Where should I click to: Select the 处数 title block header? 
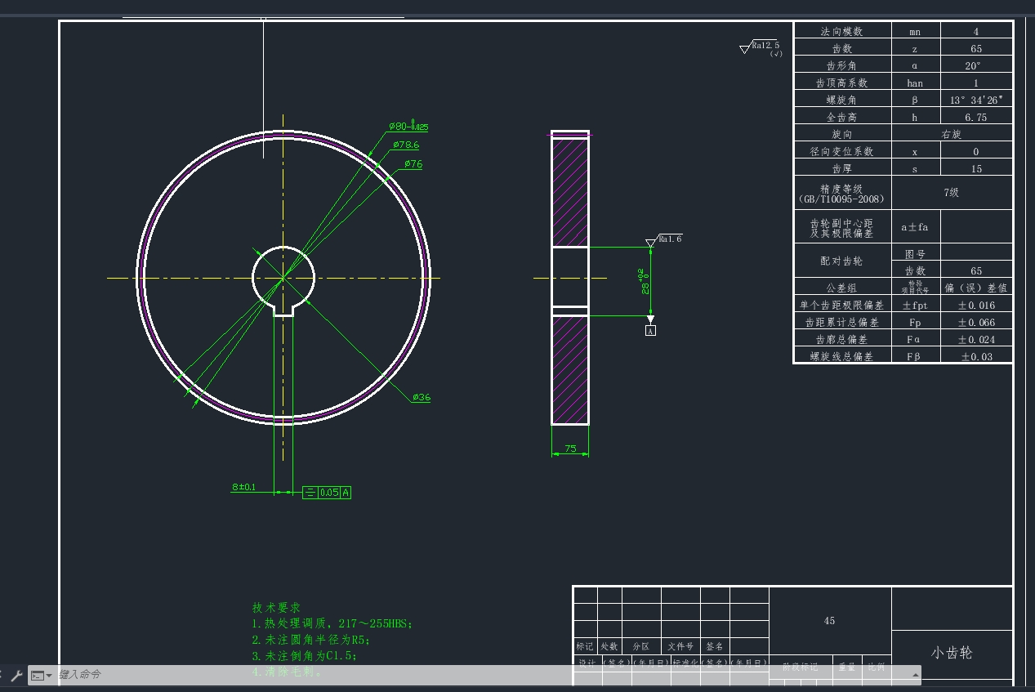609,646
